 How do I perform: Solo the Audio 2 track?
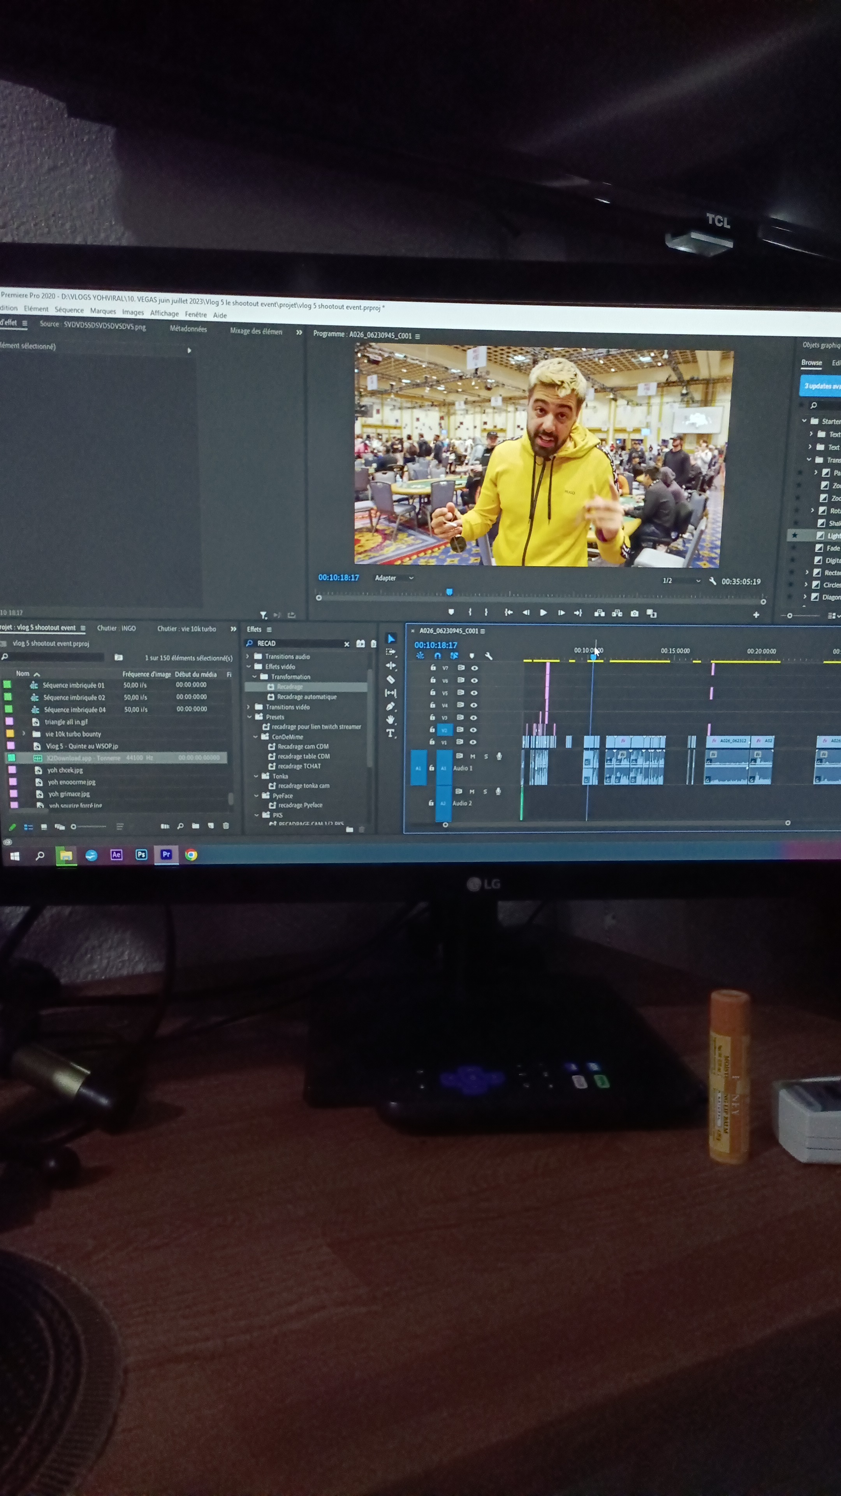[x=485, y=792]
